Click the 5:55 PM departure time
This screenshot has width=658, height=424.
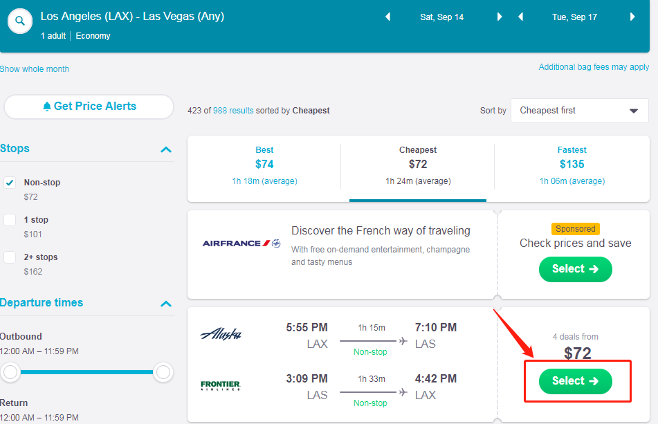click(307, 328)
